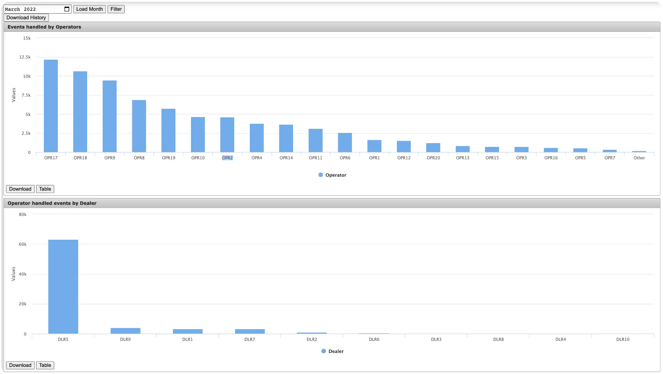Select the OPR18 bar

click(80, 112)
